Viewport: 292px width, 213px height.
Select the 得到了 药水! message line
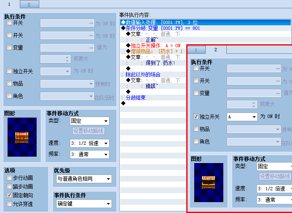point(154,63)
